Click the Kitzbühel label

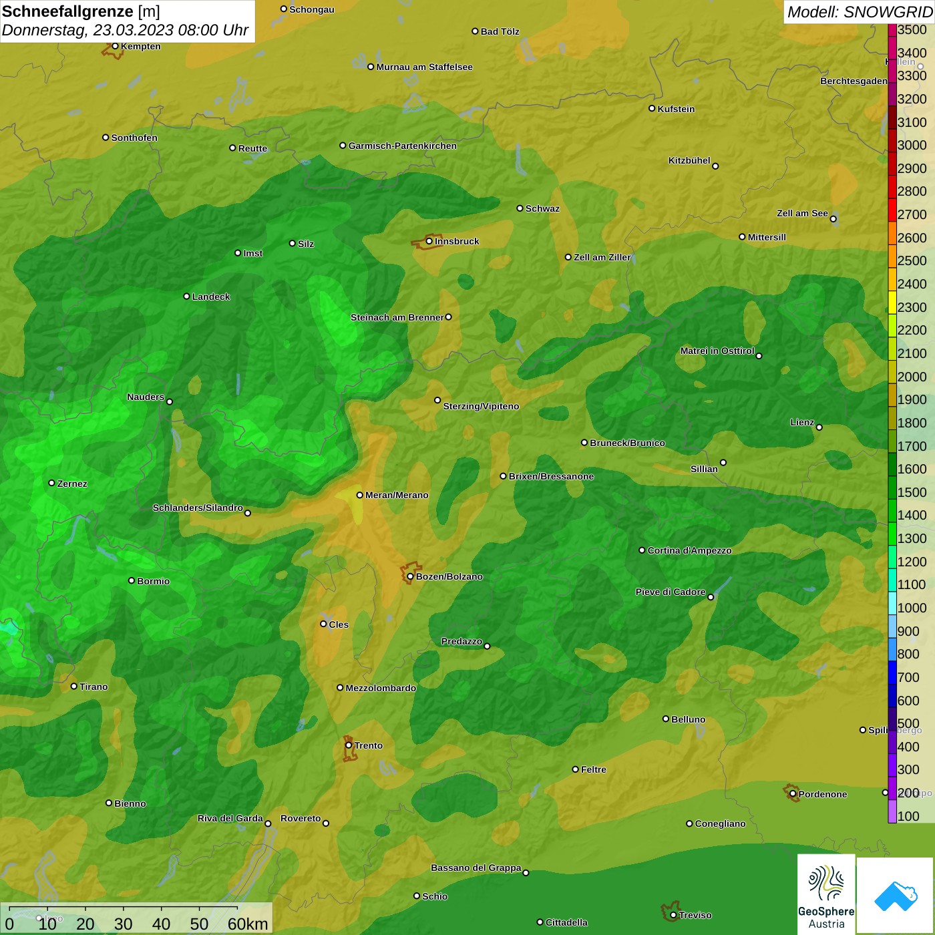tap(689, 160)
